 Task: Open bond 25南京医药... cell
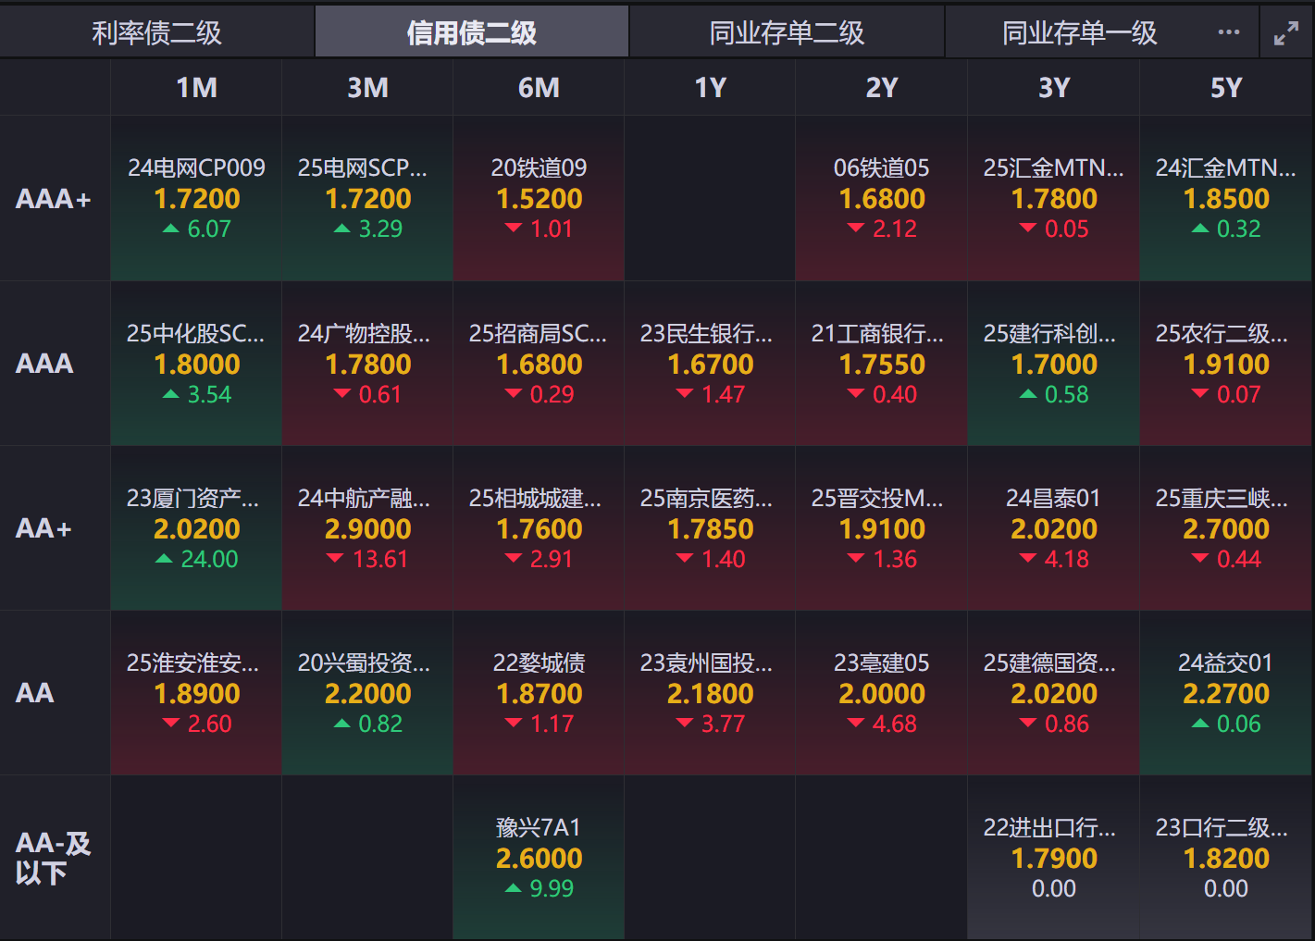point(711,528)
